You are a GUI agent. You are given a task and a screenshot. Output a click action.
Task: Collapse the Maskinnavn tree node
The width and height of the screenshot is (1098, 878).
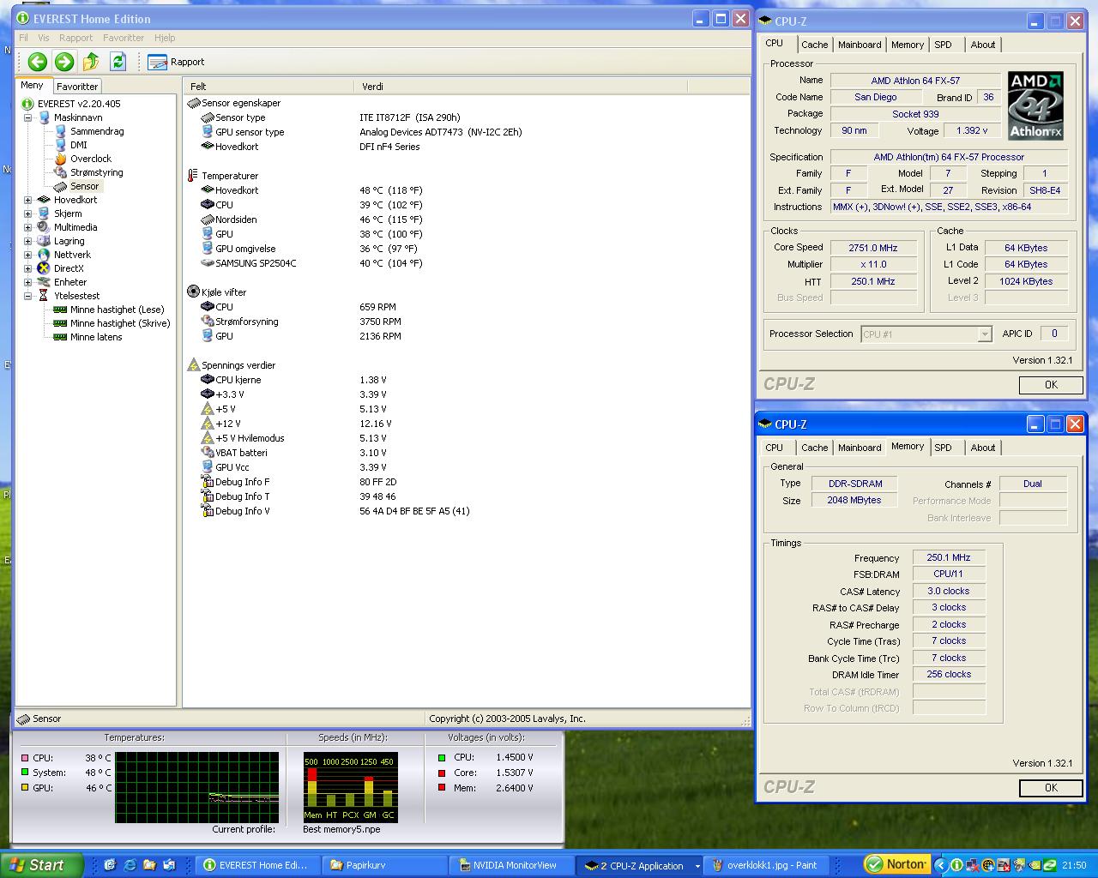pyautogui.click(x=28, y=117)
